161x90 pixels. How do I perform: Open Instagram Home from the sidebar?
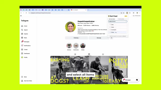pyautogui.click(x=24, y=26)
